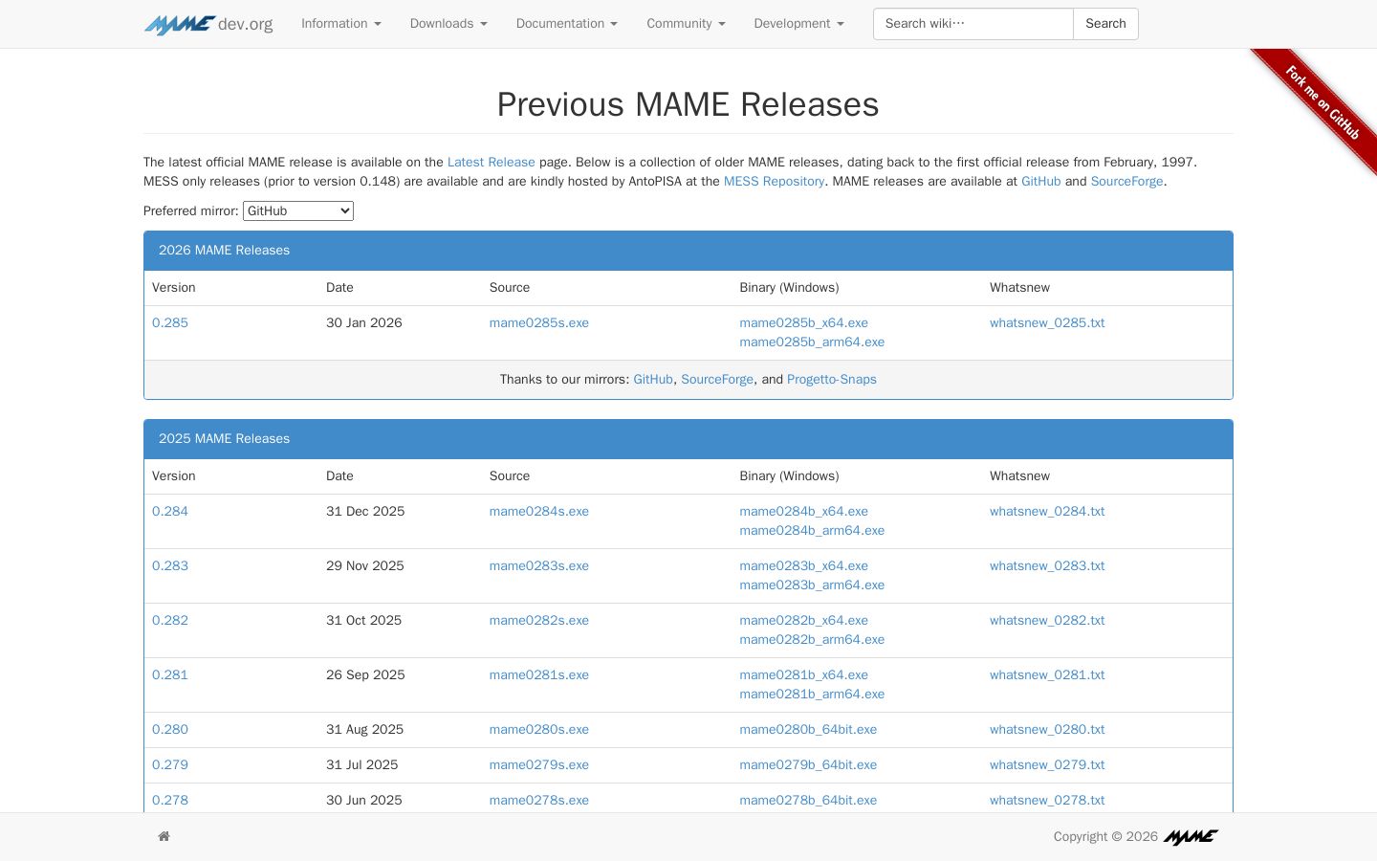This screenshot has width=1377, height=861.
Task: Download mame0282s.exe source
Action: coord(539,621)
